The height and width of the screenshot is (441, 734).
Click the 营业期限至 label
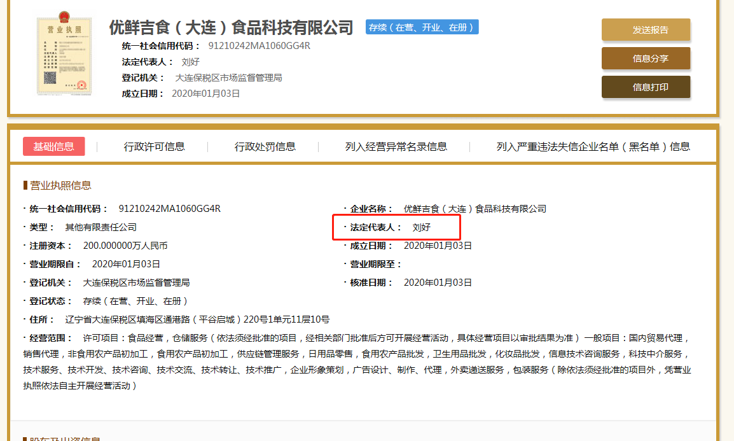tap(375, 264)
